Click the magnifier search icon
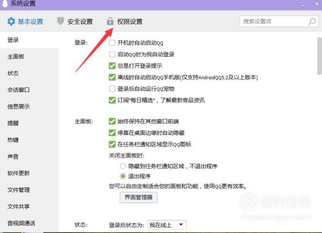Screen dimensions: 322x233 [312, 21]
